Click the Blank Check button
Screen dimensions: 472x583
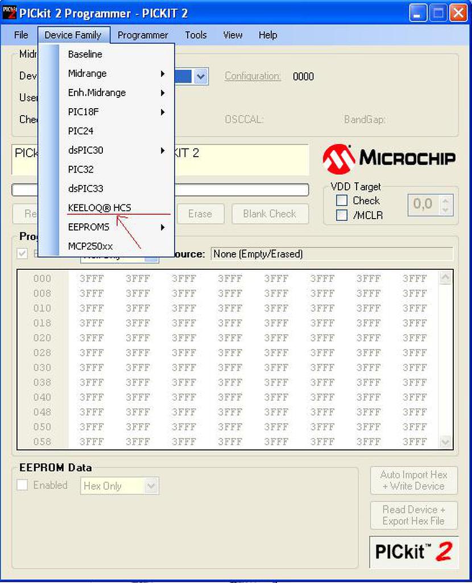tap(270, 214)
